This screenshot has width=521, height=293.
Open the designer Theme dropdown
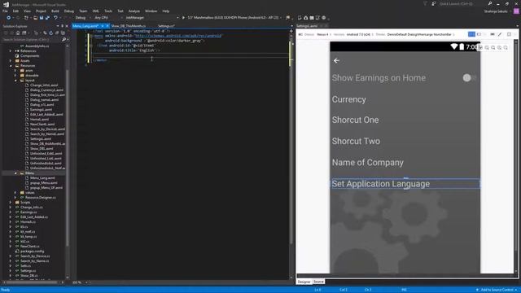point(421,34)
